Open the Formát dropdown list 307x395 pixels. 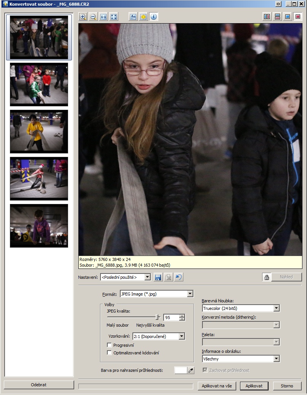coord(190,294)
